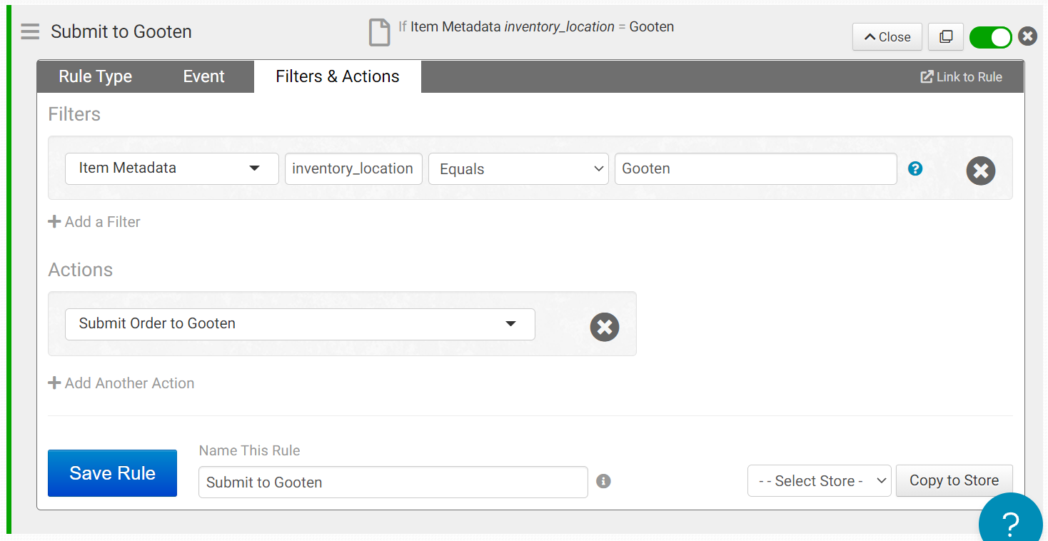Click the Add a Filter link
This screenshot has width=1048, height=541.
pos(94,222)
